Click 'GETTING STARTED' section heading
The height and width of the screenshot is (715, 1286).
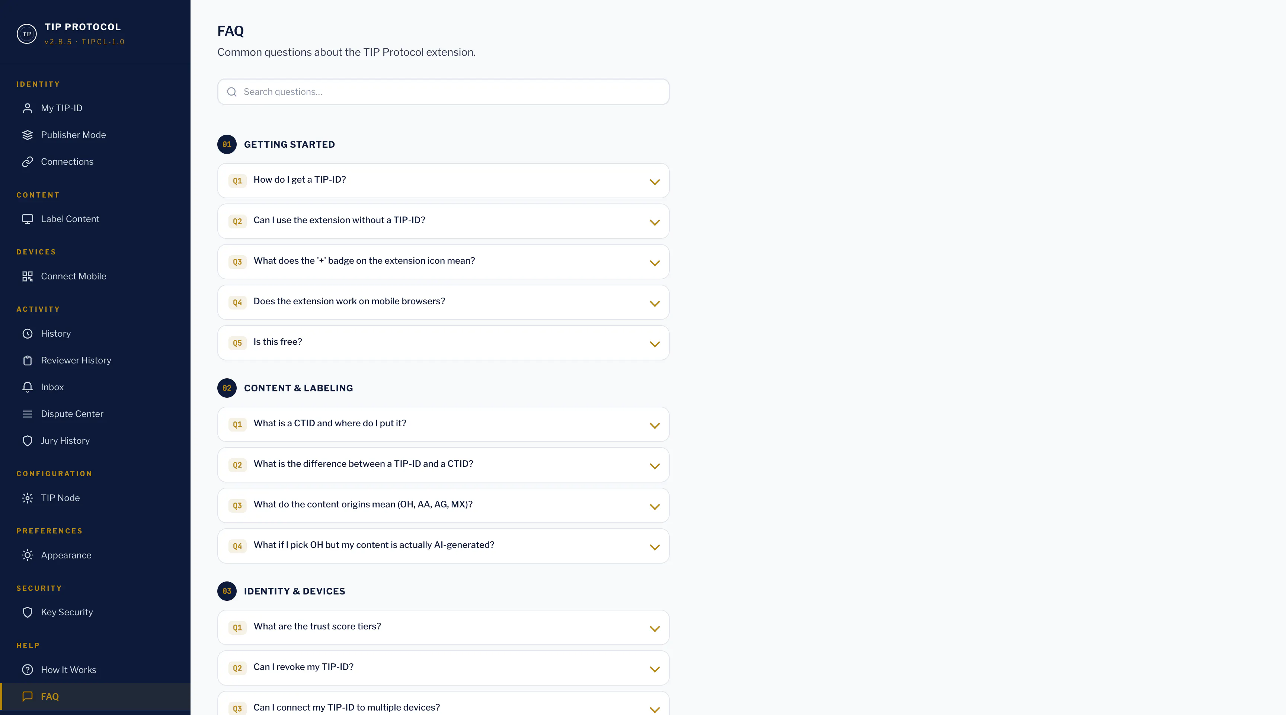(x=289, y=145)
